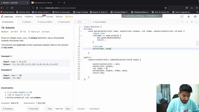Open Firefox hamburger menu
Image resolution: width=199 pixels, height=112 pixels.
(197, 8)
